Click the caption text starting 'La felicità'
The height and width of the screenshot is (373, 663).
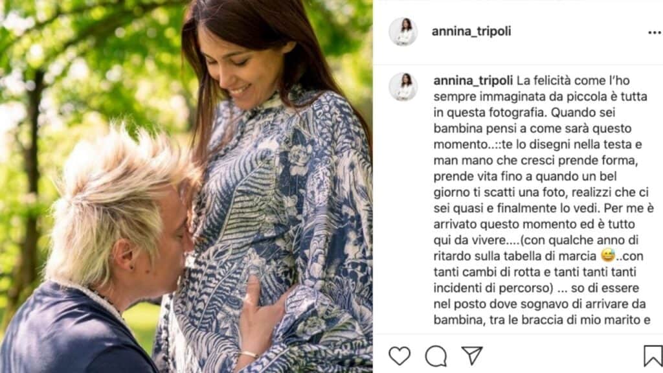[x=543, y=200]
